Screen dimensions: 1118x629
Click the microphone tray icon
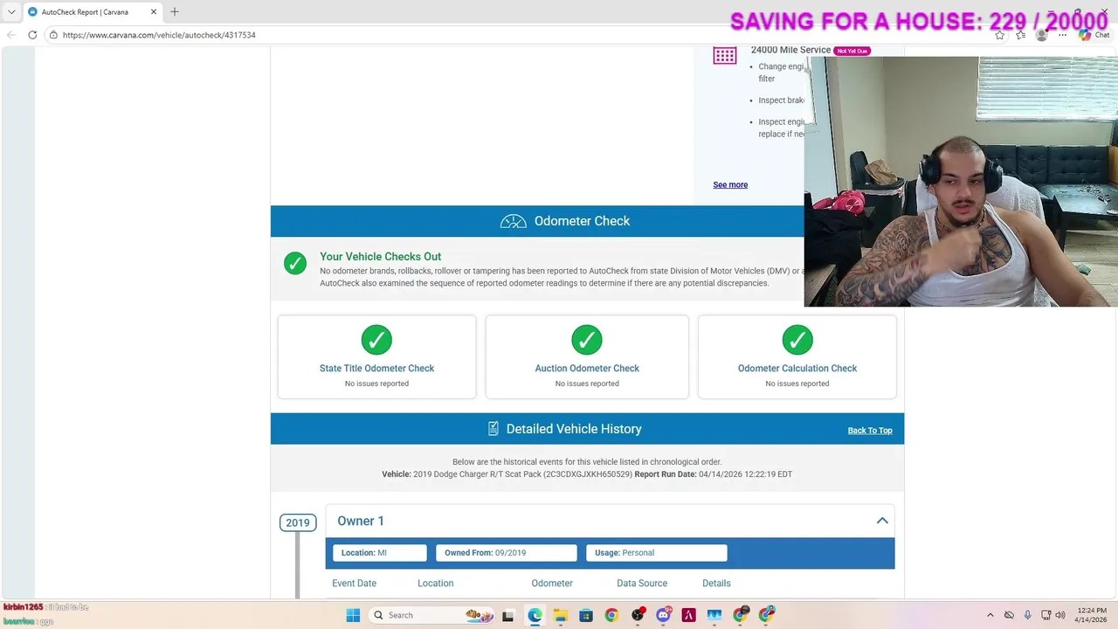pos(1028,615)
